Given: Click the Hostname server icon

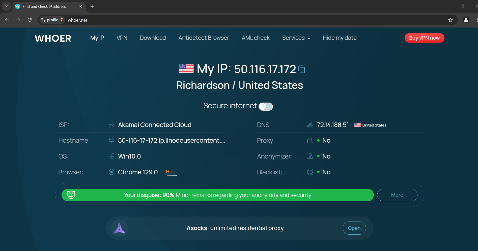Looking at the screenshot, I should point(111,140).
